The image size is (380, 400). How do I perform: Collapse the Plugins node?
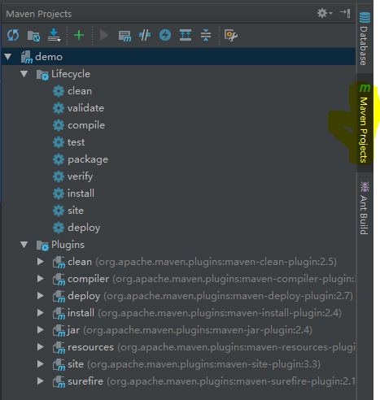tap(24, 245)
